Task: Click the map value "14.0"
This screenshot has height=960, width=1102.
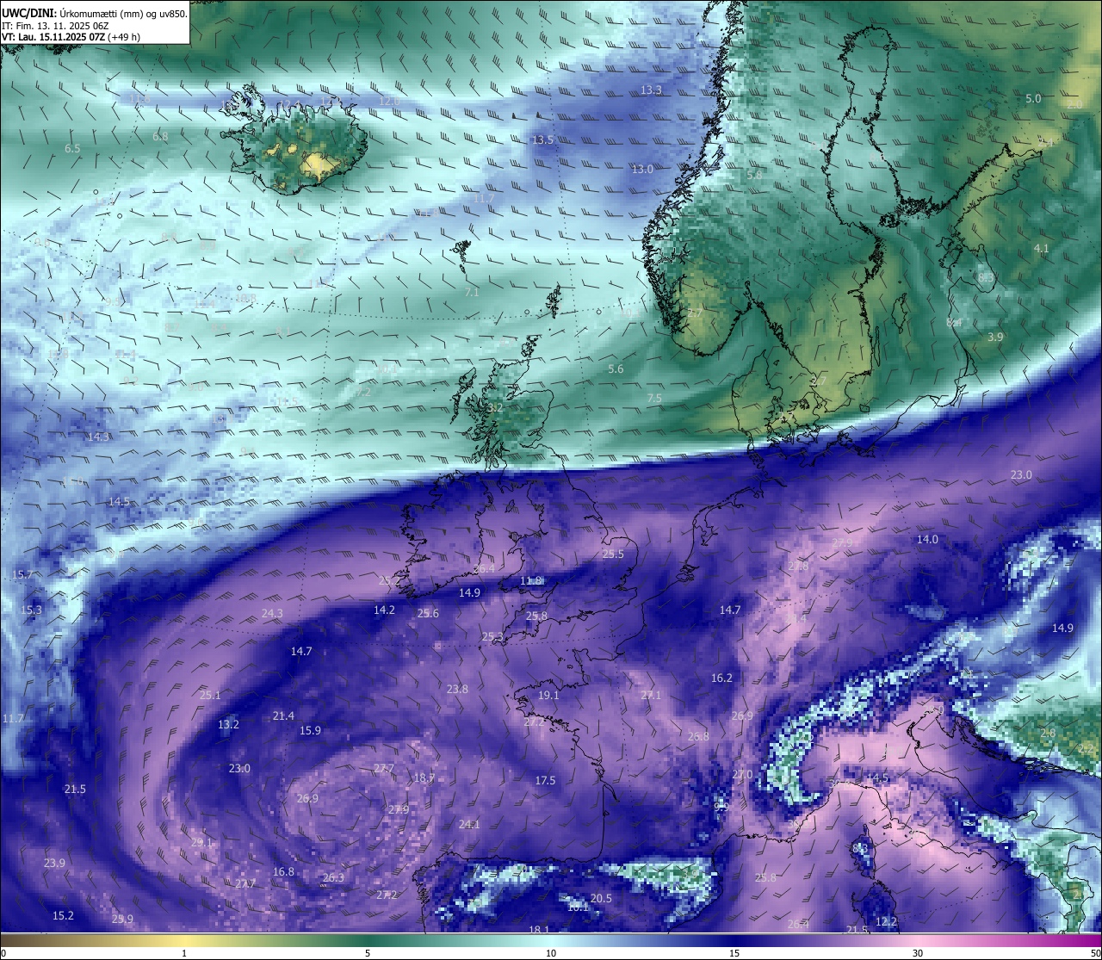Action: click(x=927, y=540)
